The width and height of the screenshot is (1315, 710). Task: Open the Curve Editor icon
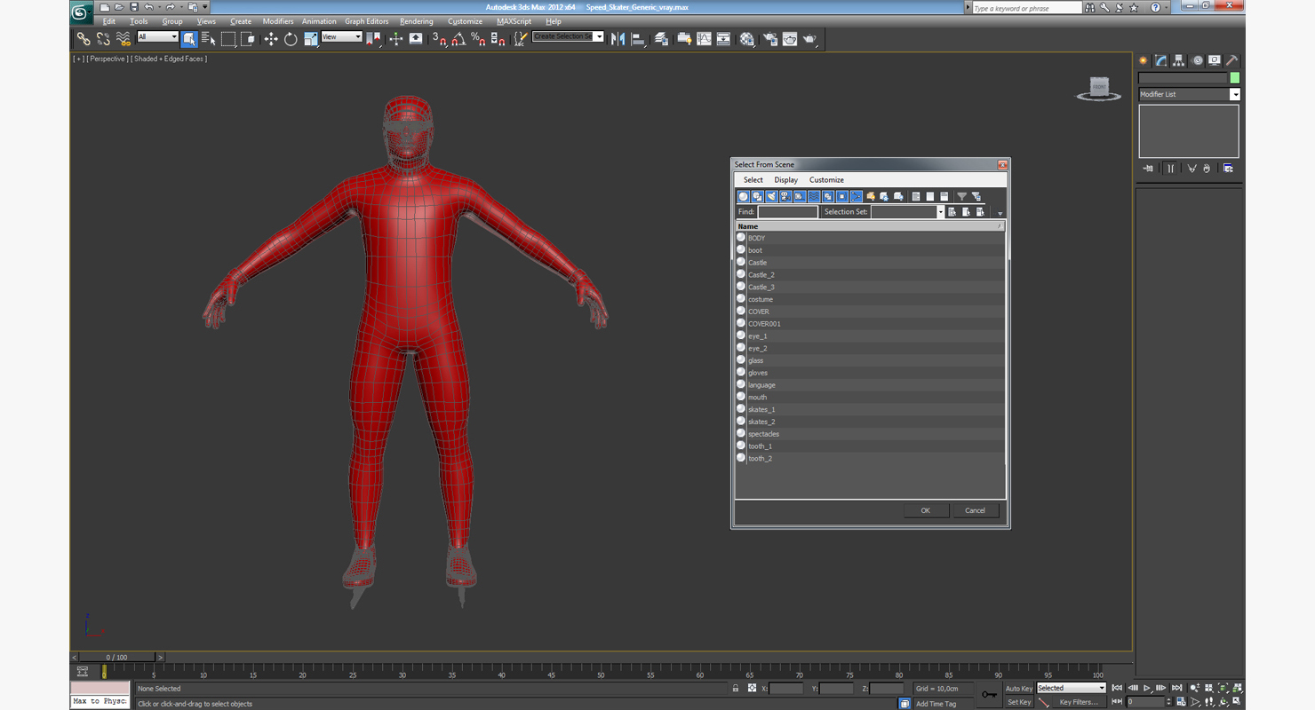(x=704, y=38)
